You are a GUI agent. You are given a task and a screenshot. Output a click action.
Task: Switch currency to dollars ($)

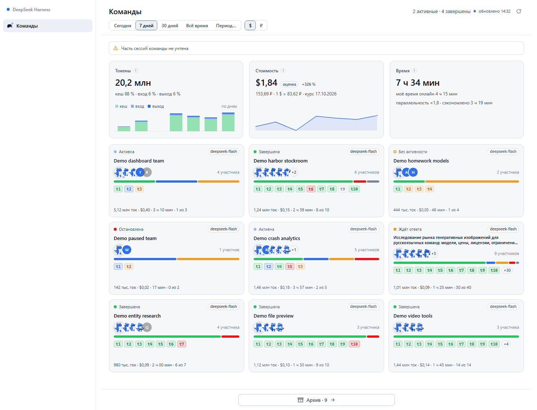(x=250, y=25)
